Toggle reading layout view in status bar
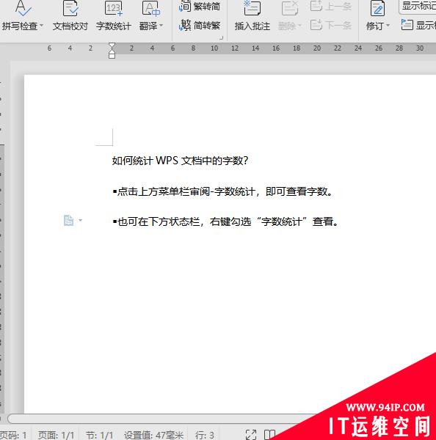 click(x=269, y=435)
